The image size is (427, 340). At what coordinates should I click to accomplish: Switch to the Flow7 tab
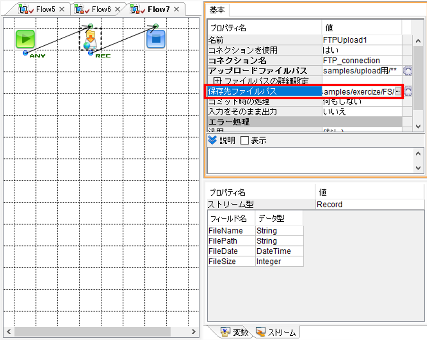pyautogui.click(x=159, y=9)
